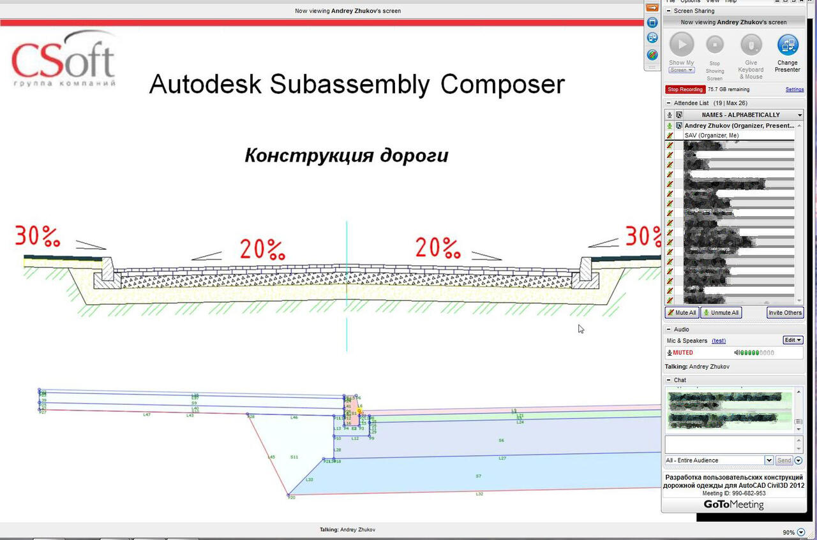
Task: Click the Meeting ID: 990-682-953 text
Action: [x=734, y=493]
